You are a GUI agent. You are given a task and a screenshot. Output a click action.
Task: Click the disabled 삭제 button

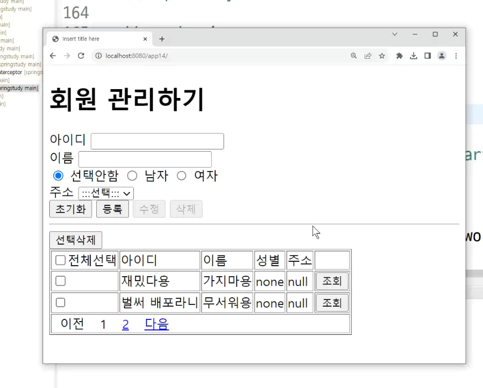click(x=186, y=209)
